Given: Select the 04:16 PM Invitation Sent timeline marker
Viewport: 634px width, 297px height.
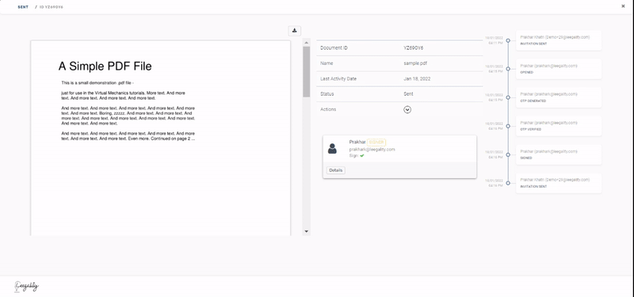Looking at the screenshot, I should pyautogui.click(x=508, y=183).
